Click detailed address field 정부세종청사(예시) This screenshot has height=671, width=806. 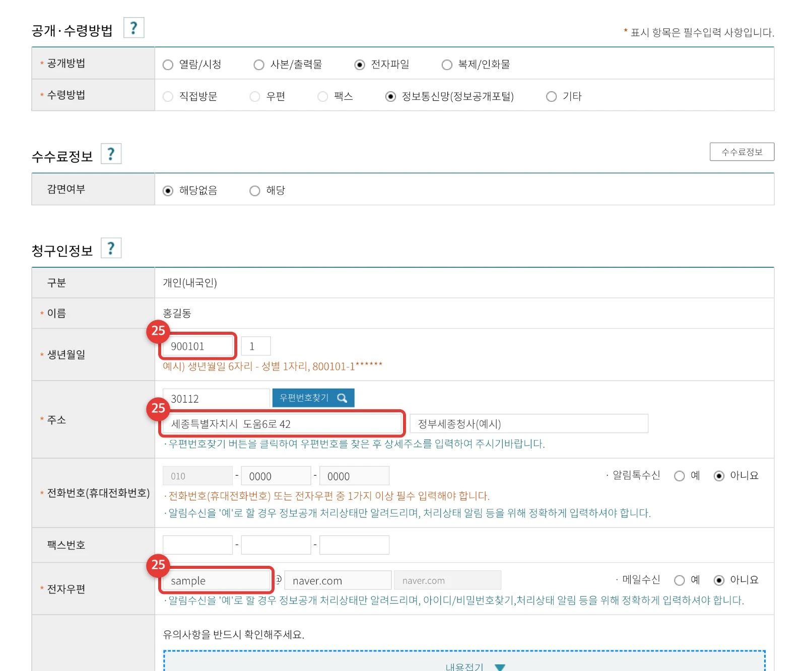click(529, 424)
